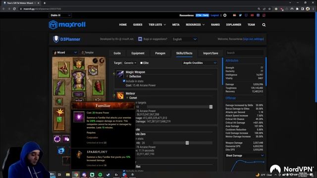The image size is (317, 178).
Task: Bookmark page with star icon
Action: click(269, 9)
